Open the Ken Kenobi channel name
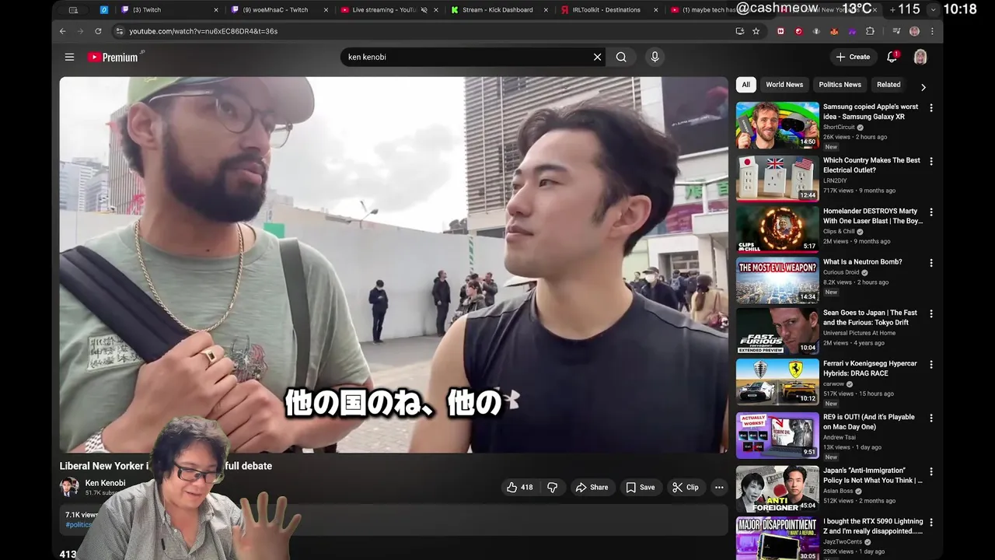The width and height of the screenshot is (995, 560). click(105, 483)
